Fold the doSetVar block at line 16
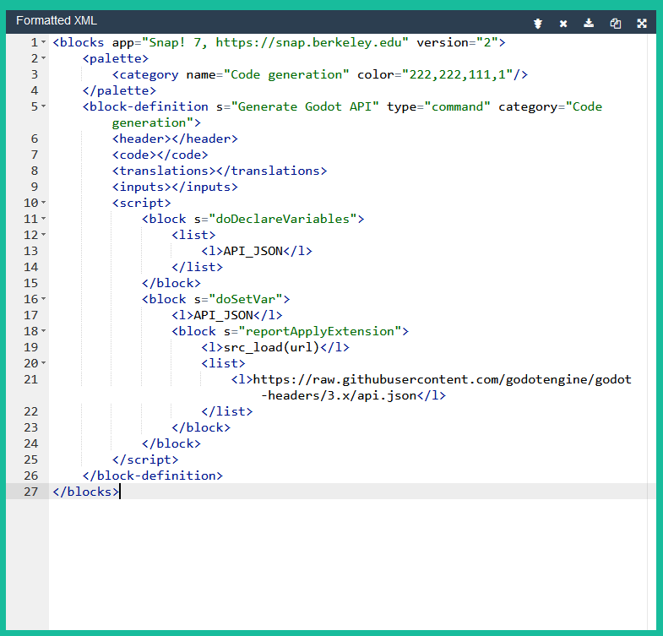The height and width of the screenshot is (636, 663). coord(44,299)
